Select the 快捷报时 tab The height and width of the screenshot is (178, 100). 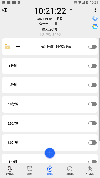click(x=90, y=170)
